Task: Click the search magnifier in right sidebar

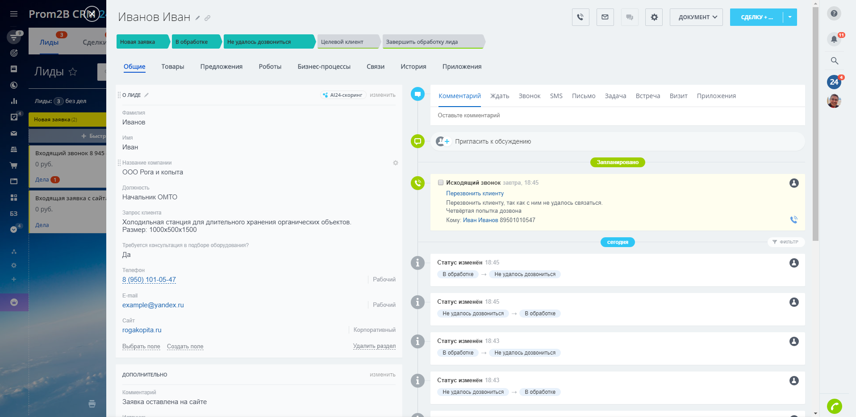Action: 834,61
